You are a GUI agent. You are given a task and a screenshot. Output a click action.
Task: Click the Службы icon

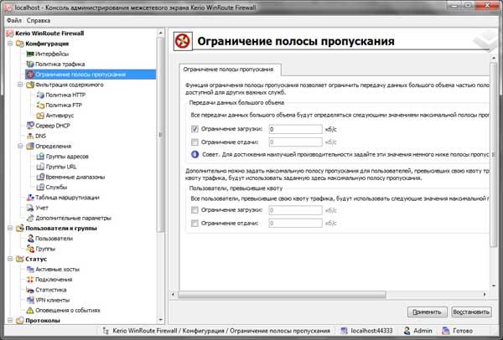40,187
